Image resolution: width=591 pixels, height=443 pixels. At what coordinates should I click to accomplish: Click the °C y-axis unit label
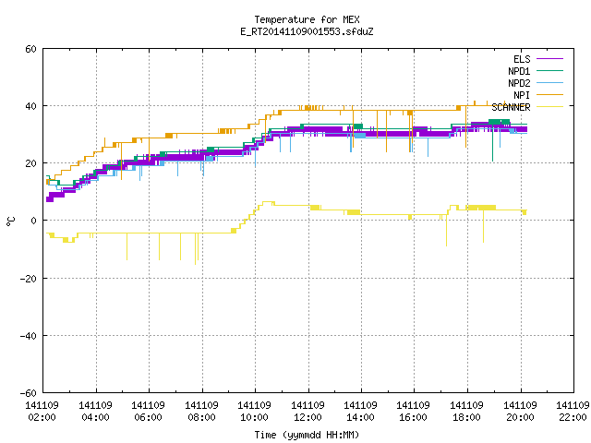[x=11, y=221]
